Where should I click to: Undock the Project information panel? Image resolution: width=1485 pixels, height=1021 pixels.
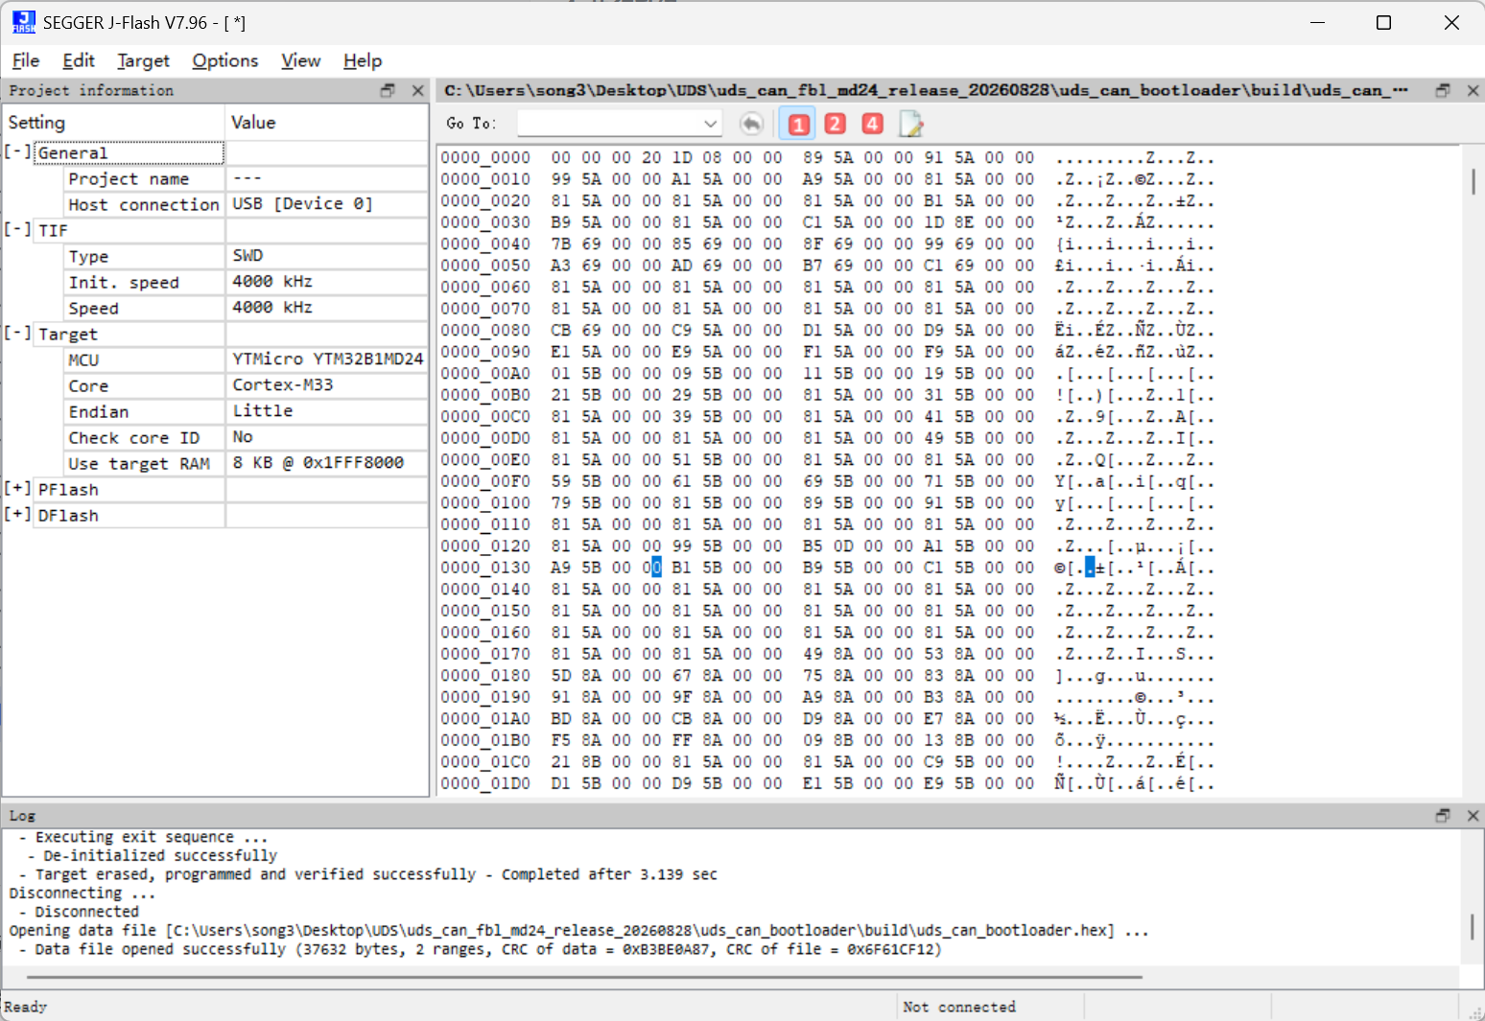[388, 90]
